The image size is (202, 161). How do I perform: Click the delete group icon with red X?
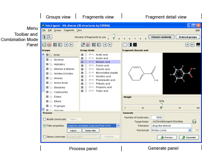point(49,45)
